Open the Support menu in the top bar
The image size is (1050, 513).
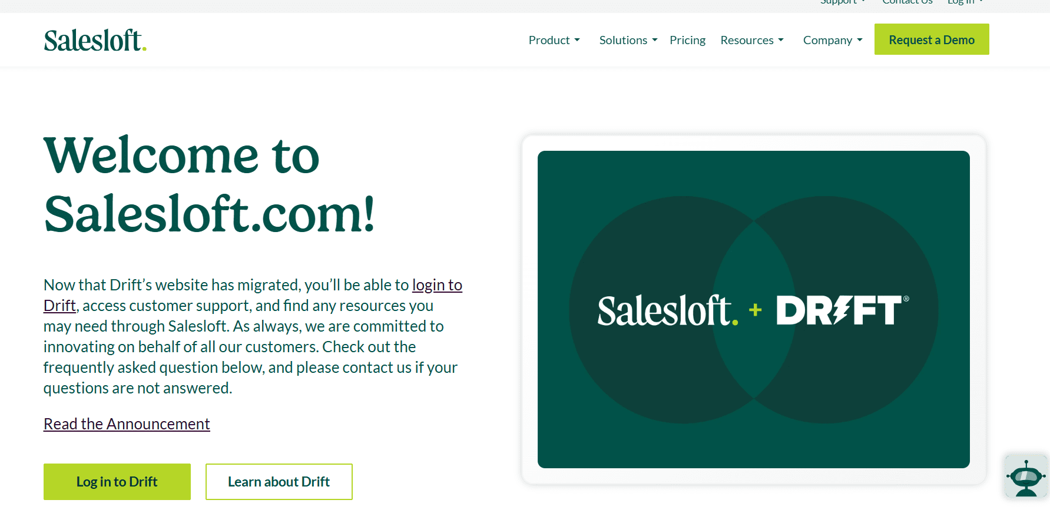[842, 2]
